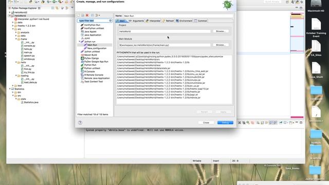Screen dimensions: 329x185
Task: Click the help question mark icon
Action: [x=80, y=123]
